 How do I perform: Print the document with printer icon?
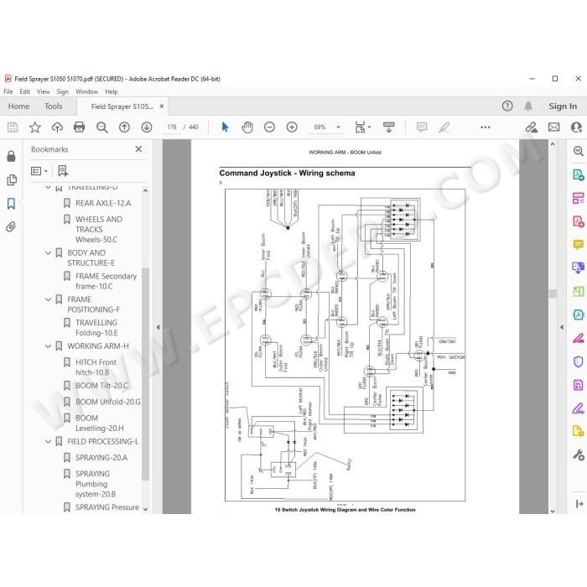[x=79, y=127]
